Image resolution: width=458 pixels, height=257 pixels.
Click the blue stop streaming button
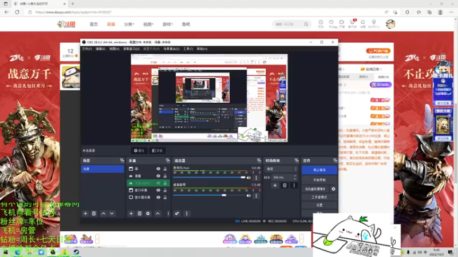(319, 170)
